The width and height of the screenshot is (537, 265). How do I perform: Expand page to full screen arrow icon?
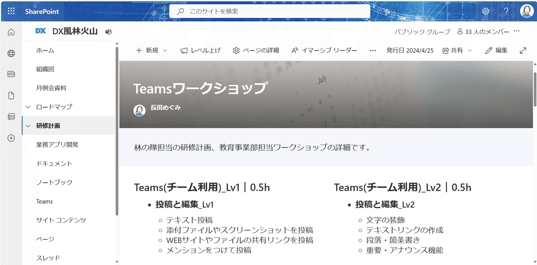pyautogui.click(x=523, y=50)
